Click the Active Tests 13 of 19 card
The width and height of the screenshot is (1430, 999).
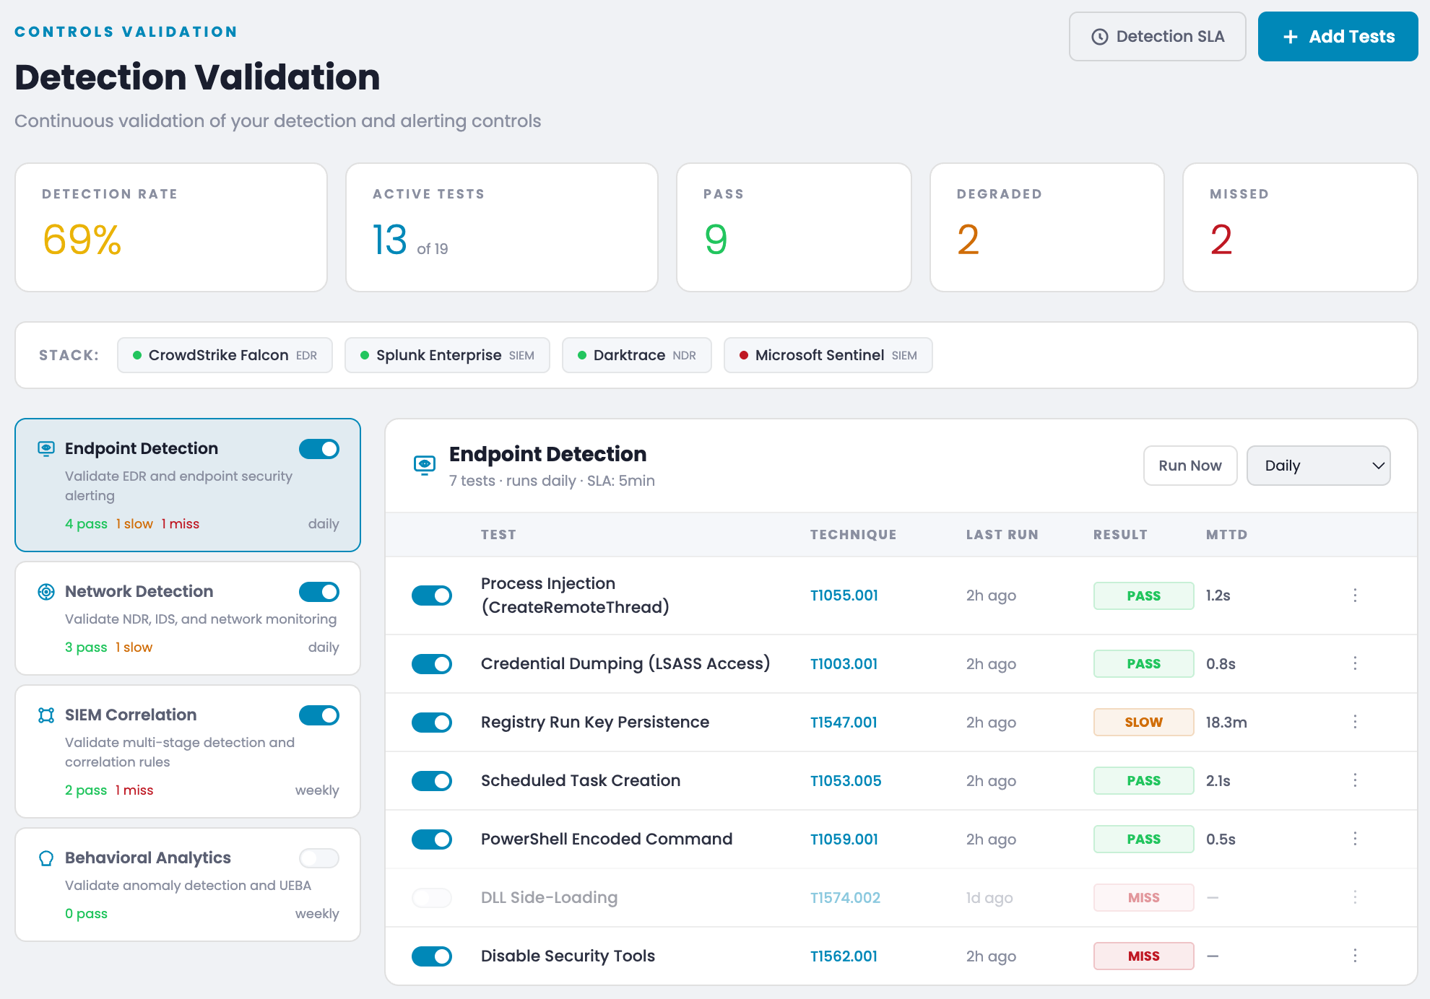[x=502, y=227]
